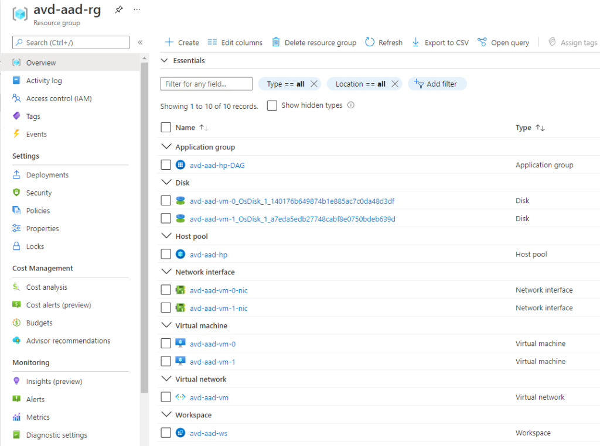The width and height of the screenshot is (600, 446).
Task: Pin the avd-aad-rg resource group
Action: 119,9
